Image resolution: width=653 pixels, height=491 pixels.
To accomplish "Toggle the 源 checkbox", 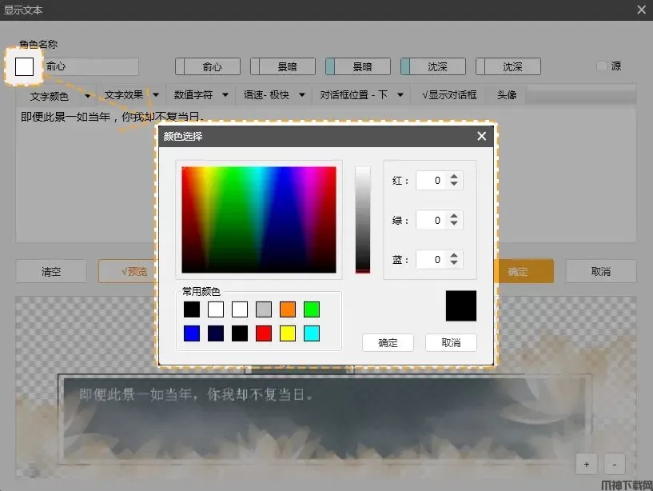I will point(603,66).
